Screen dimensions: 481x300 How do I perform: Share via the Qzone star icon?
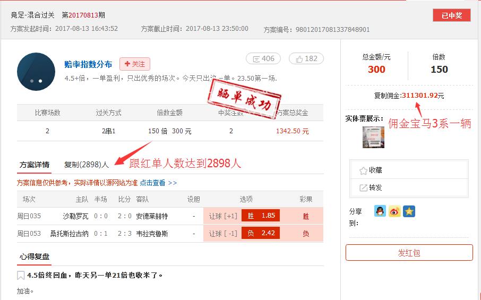tap(409, 211)
